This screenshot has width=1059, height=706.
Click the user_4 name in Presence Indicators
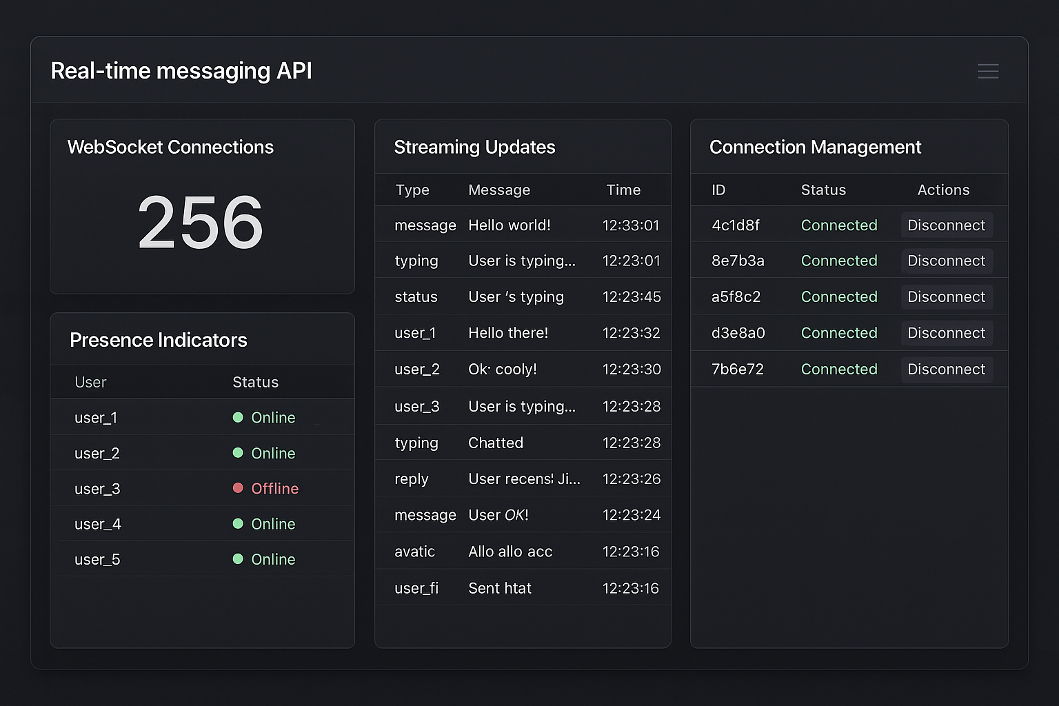[x=98, y=524]
